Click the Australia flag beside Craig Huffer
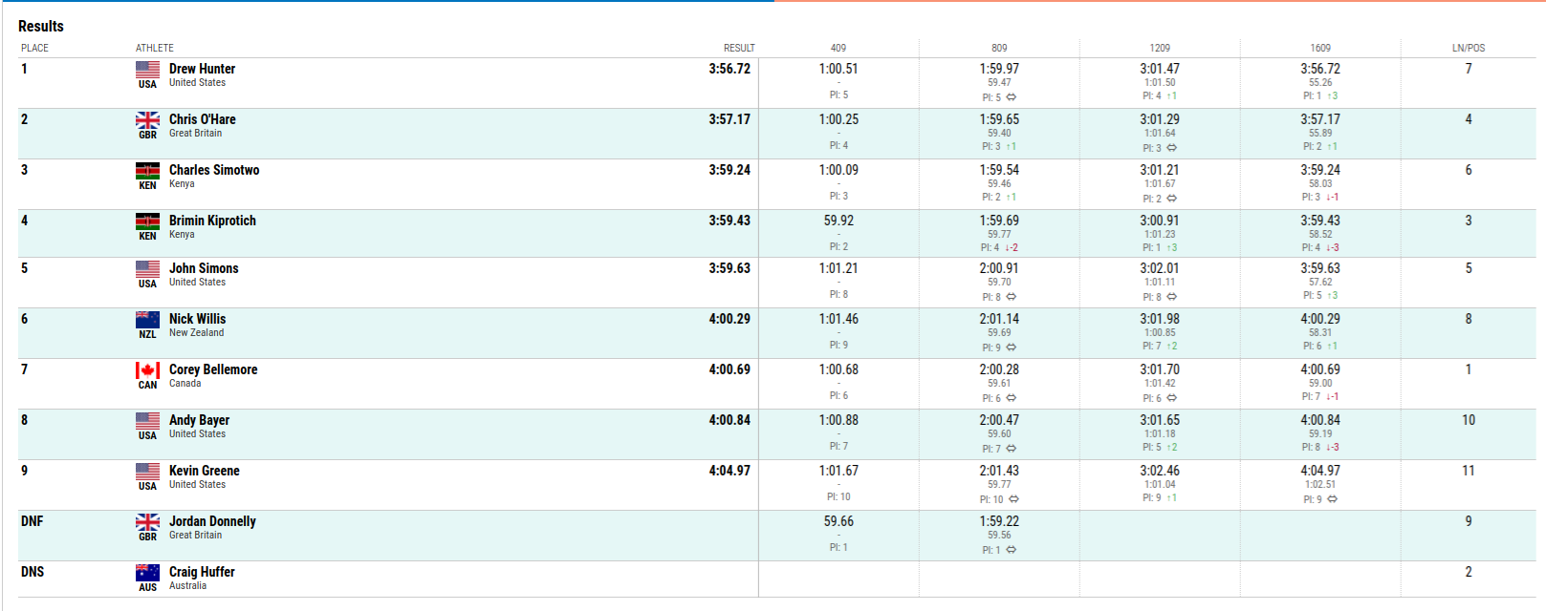 click(x=147, y=572)
